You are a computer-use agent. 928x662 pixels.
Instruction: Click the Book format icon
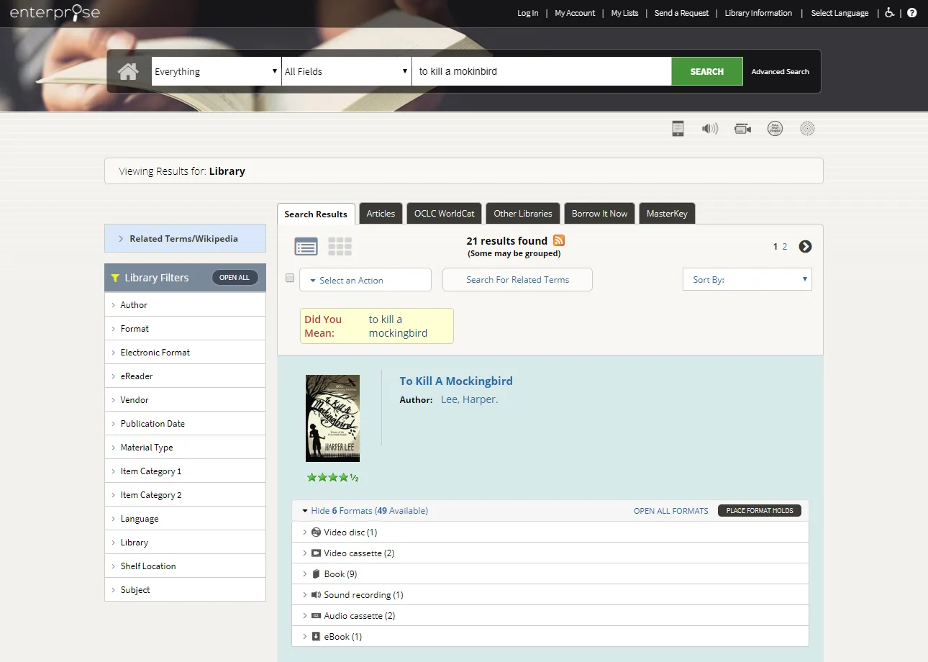[316, 574]
